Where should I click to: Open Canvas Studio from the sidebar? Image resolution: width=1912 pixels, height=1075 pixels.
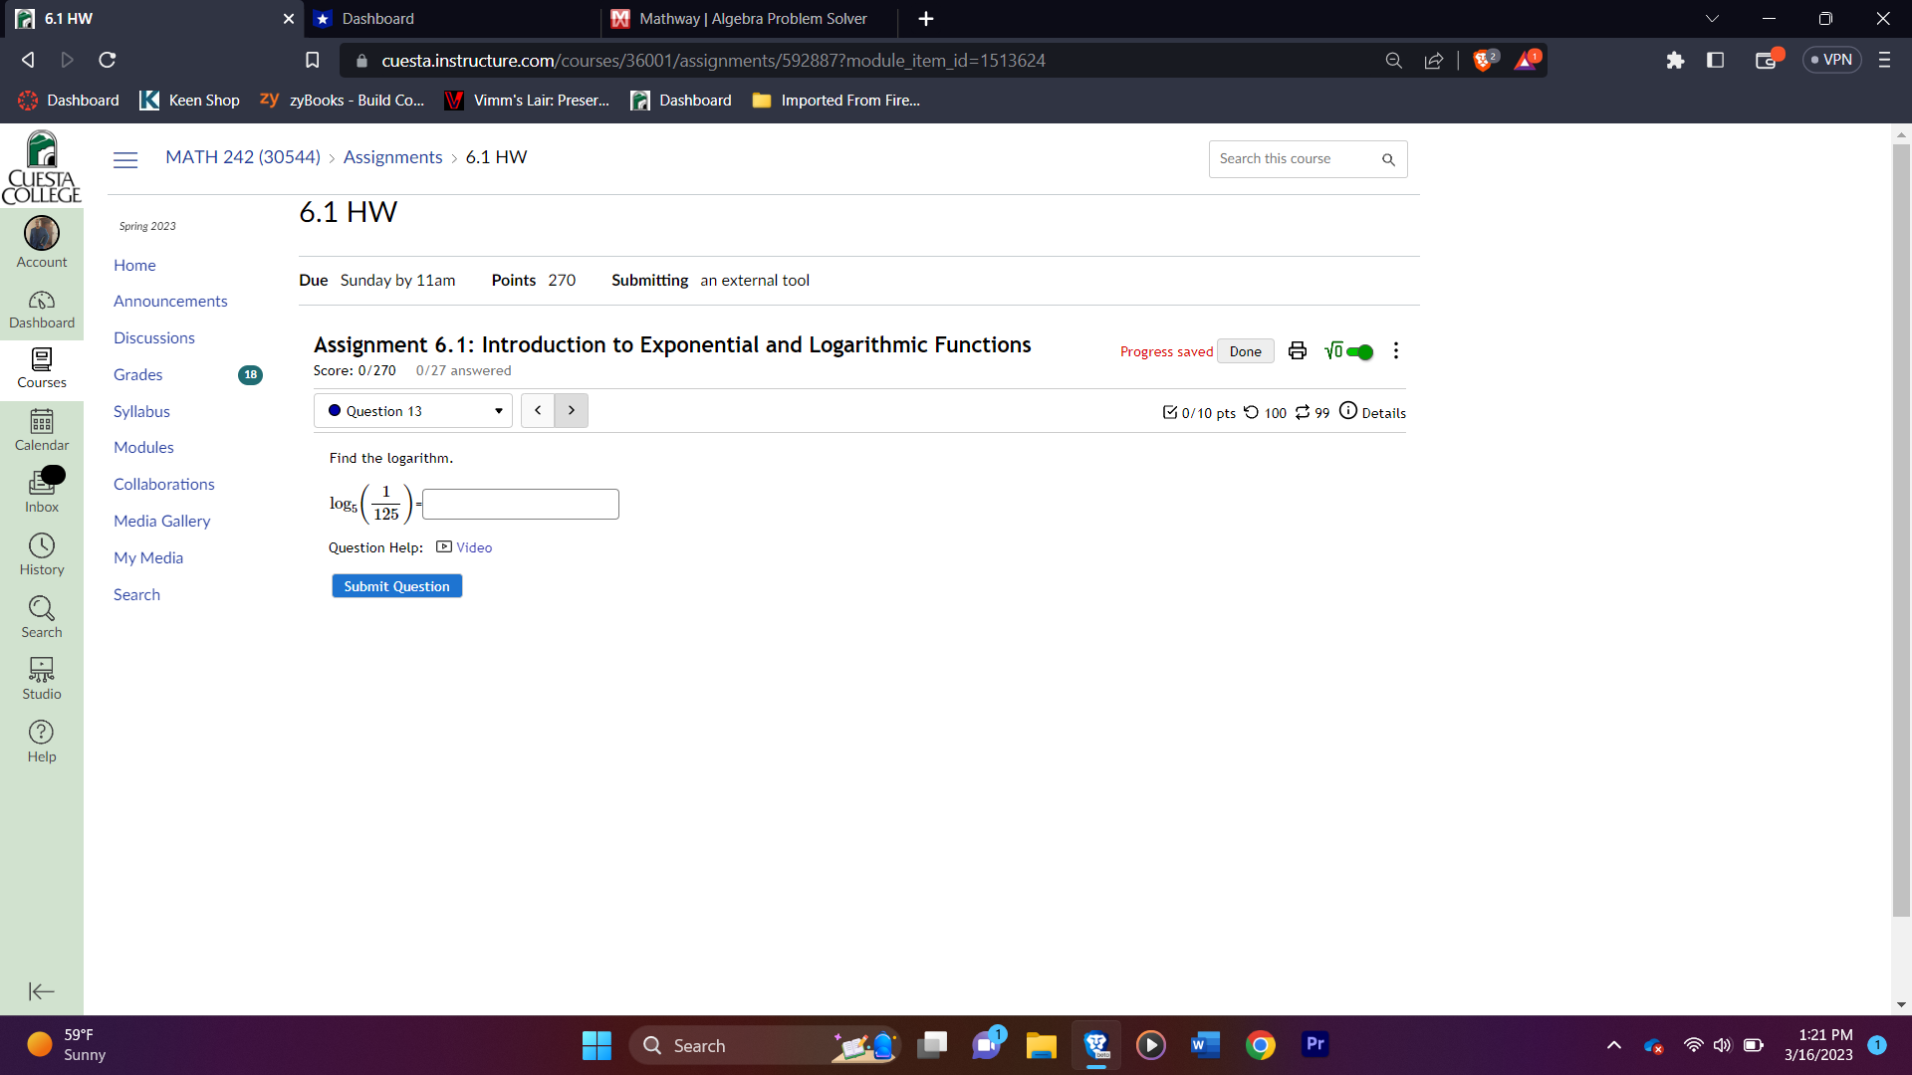(41, 677)
